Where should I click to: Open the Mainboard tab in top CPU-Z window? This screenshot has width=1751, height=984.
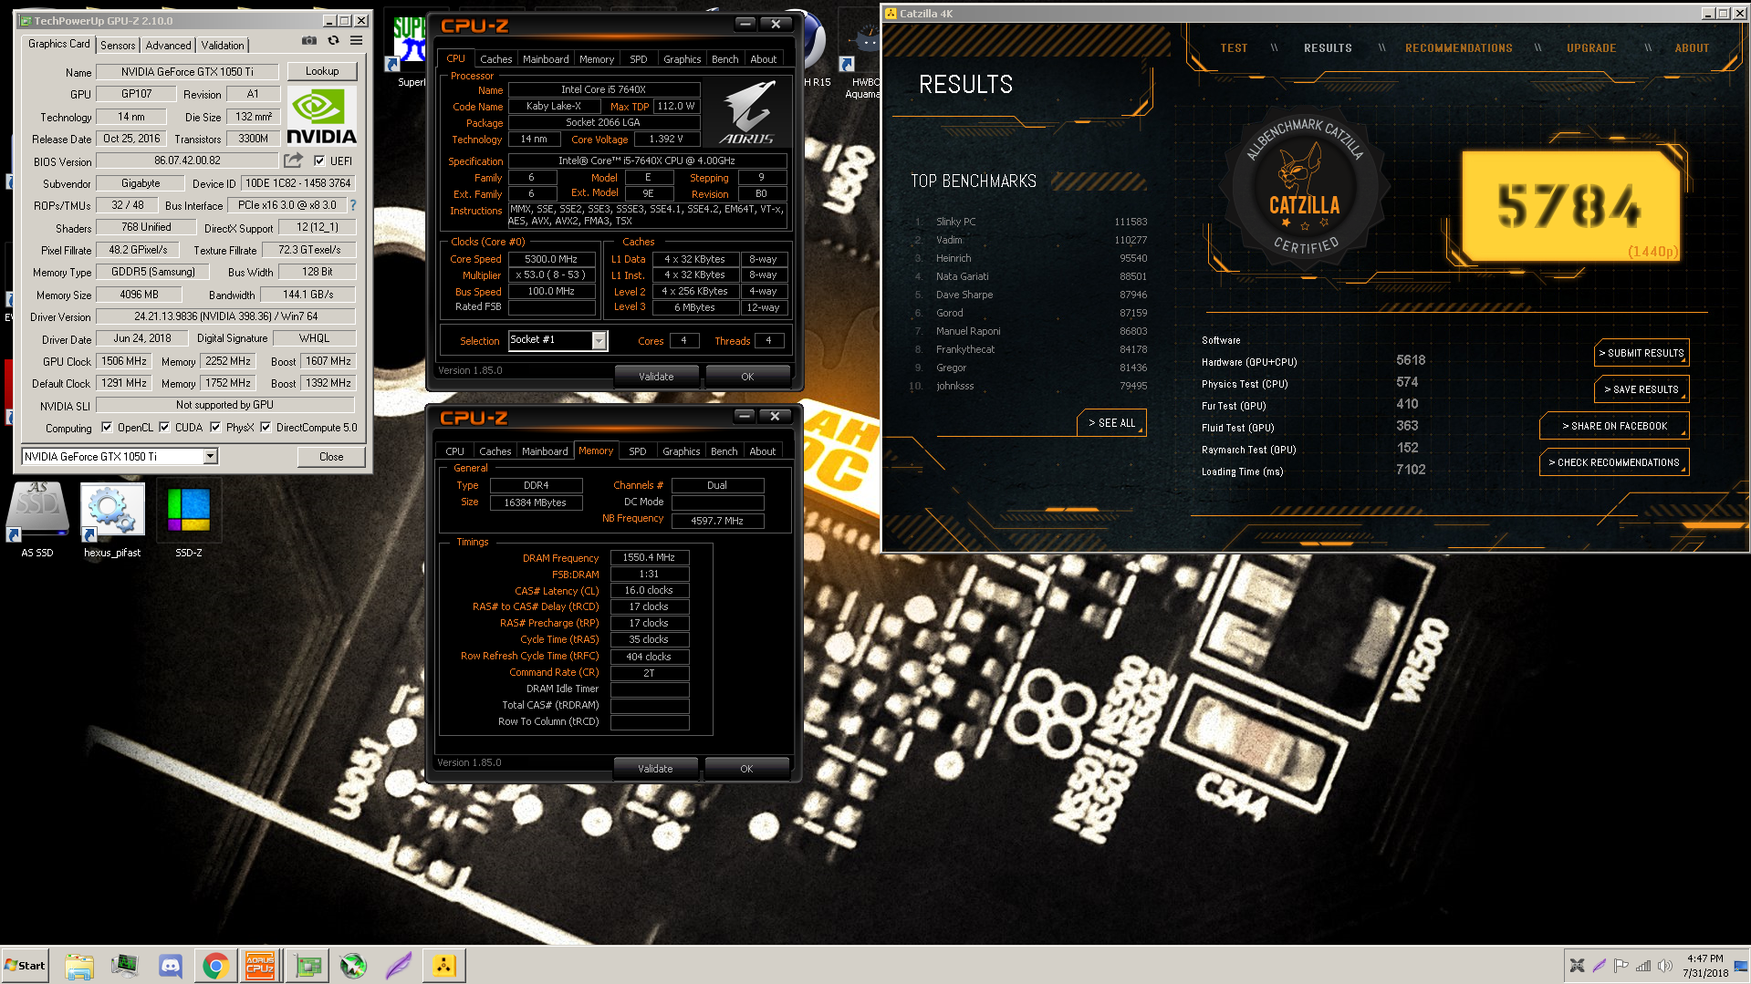546,59
